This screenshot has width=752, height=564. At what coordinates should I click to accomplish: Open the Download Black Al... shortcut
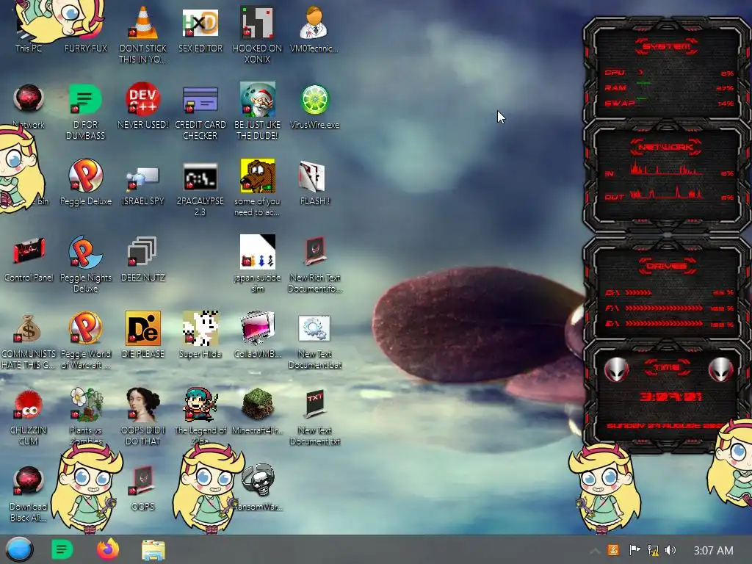click(29, 481)
